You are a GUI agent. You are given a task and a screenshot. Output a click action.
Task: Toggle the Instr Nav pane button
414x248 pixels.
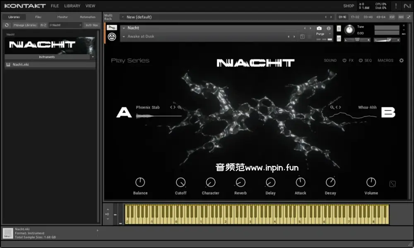91,25
